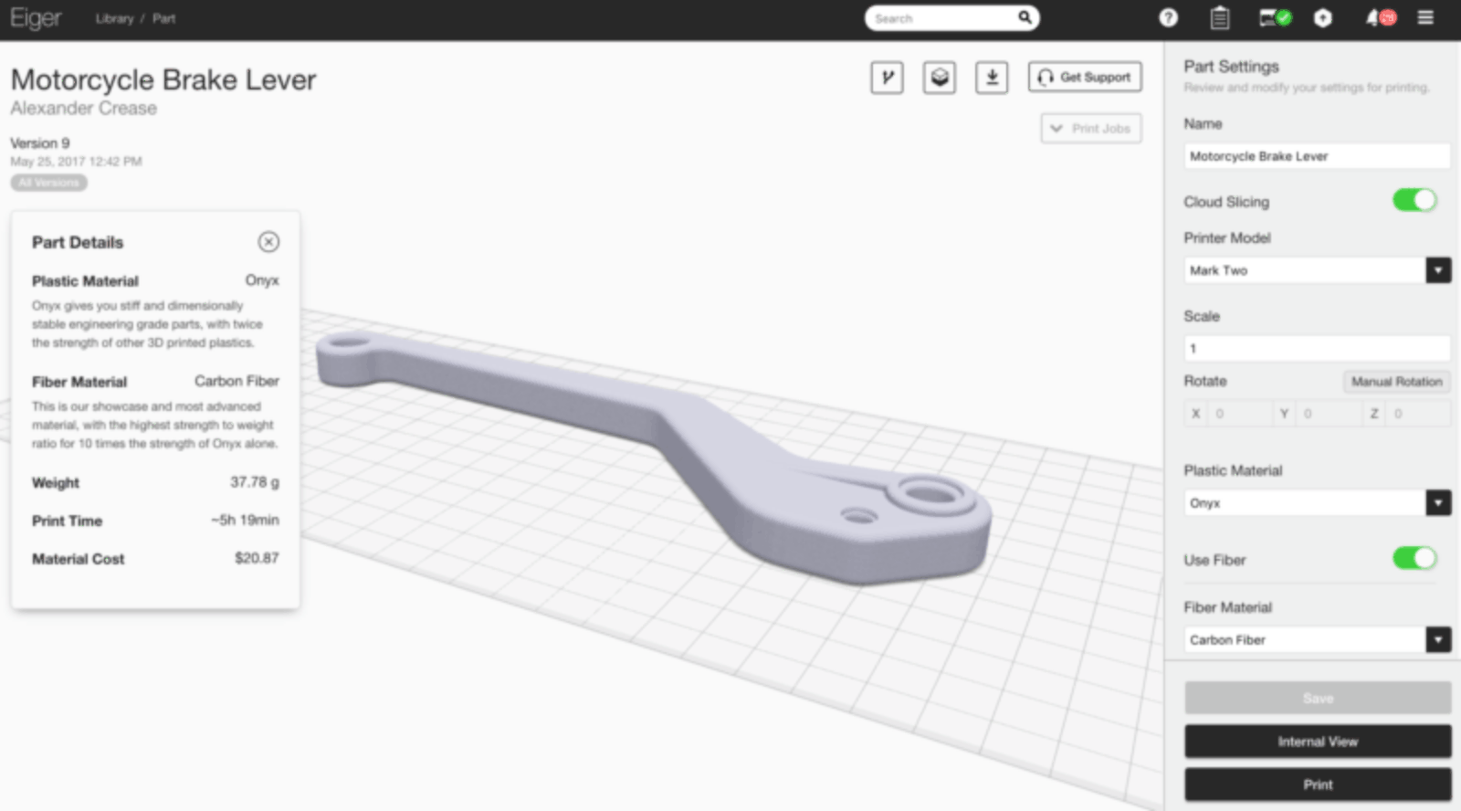Image resolution: width=1461 pixels, height=811 pixels.
Task: Click the Print button
Action: [x=1318, y=785]
